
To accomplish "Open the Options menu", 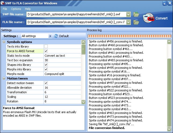I will click(16, 9).
